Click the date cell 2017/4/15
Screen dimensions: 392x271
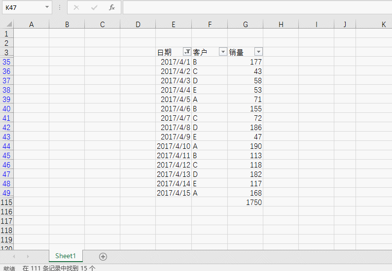click(x=174, y=193)
